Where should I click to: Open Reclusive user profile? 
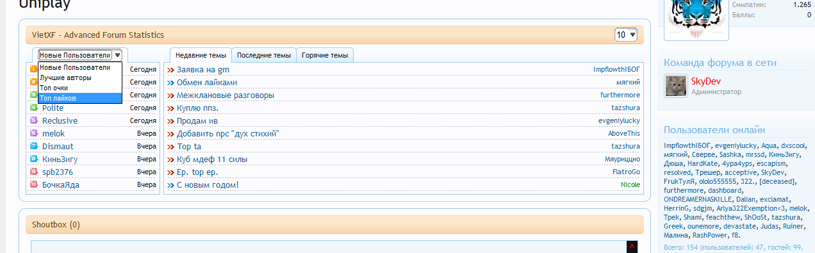pyautogui.click(x=60, y=120)
